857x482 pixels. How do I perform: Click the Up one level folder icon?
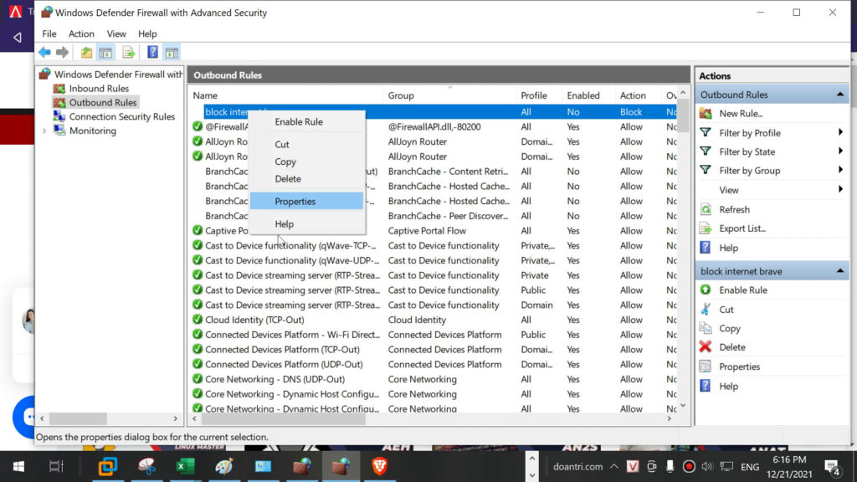click(86, 53)
